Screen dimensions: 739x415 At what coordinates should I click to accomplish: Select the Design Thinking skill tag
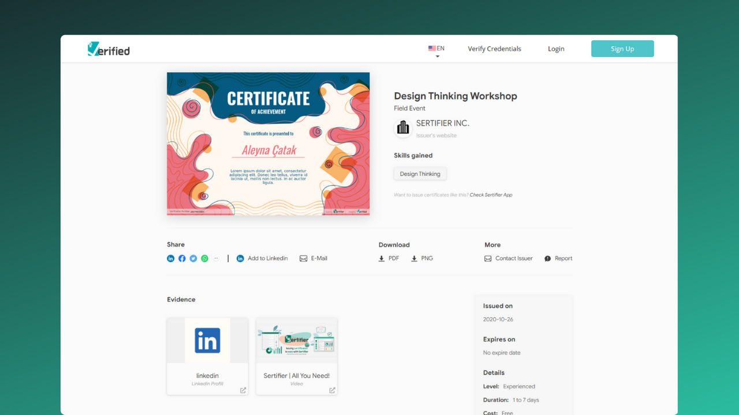[420, 174]
